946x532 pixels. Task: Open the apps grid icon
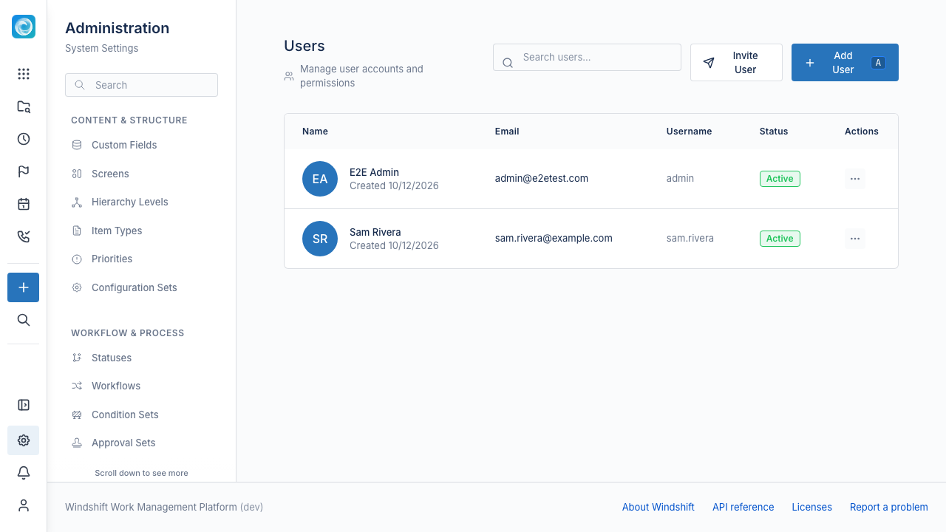[24, 74]
